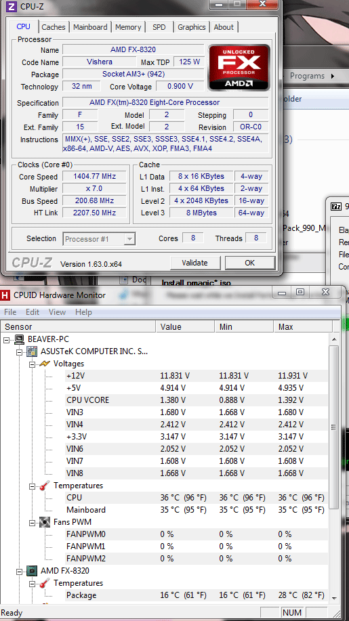Click the Value column header
This screenshot has height=621, width=349.
tap(186, 326)
